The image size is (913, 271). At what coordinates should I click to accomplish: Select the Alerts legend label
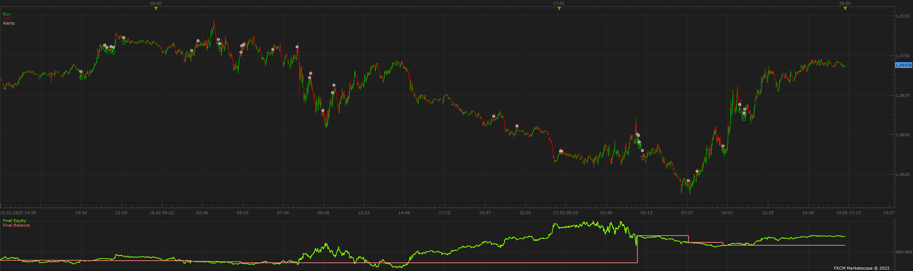[9, 23]
